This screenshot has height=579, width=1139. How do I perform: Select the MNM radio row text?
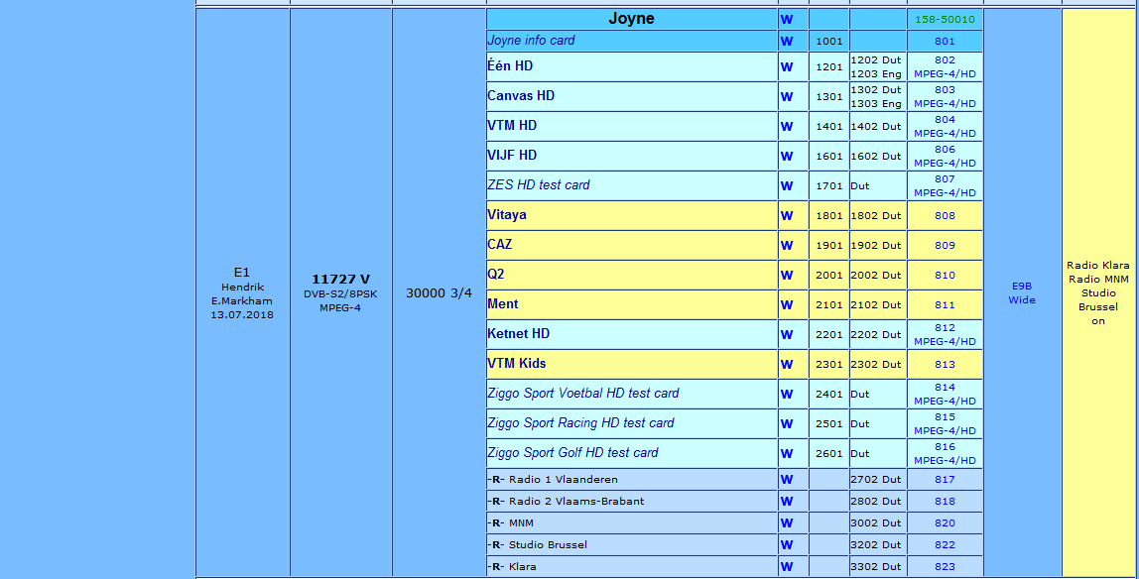(x=521, y=523)
